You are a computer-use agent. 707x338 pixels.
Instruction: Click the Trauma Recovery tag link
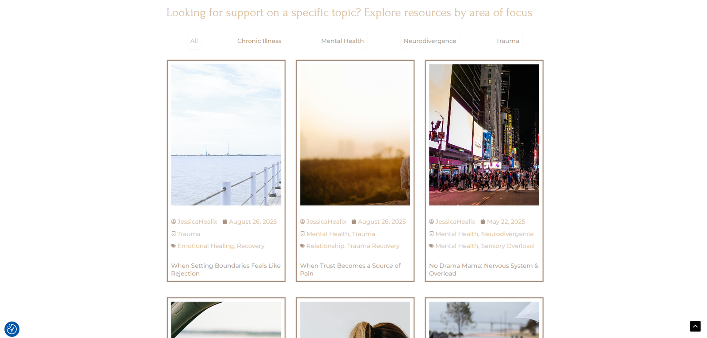coord(373,246)
